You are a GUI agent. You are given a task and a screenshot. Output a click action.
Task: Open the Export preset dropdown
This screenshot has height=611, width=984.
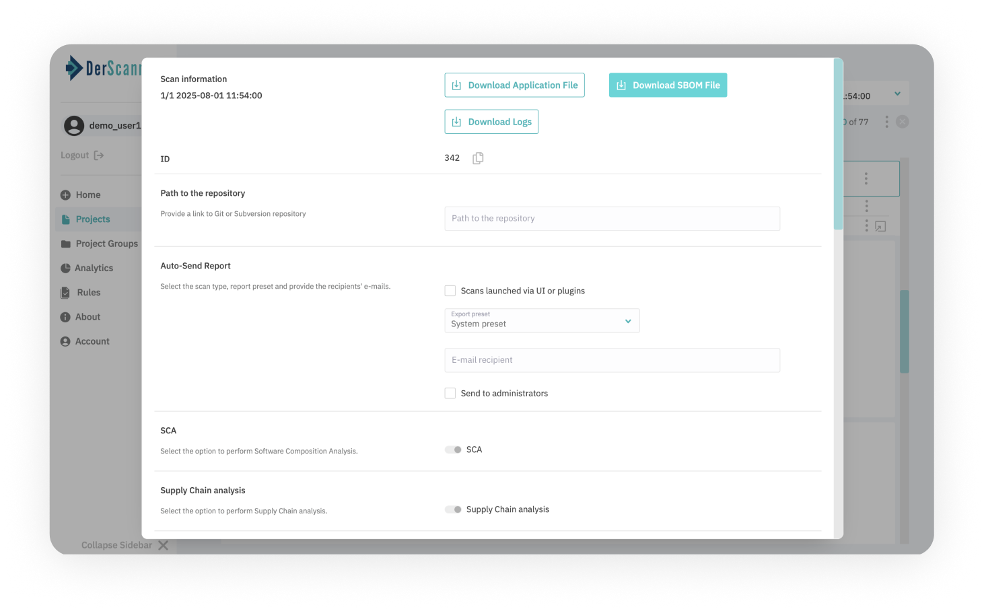[x=542, y=321]
